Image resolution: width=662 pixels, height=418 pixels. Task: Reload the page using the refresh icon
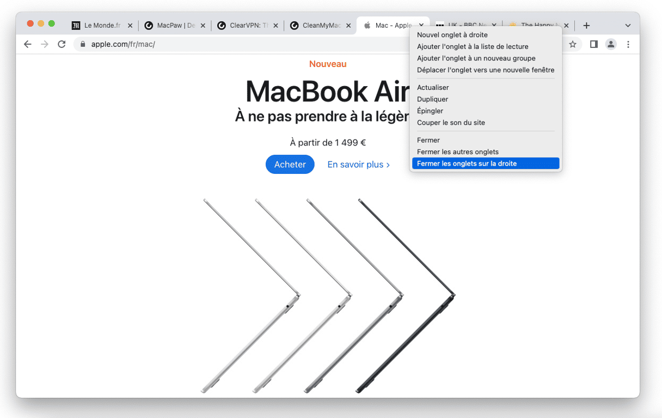[x=62, y=44]
